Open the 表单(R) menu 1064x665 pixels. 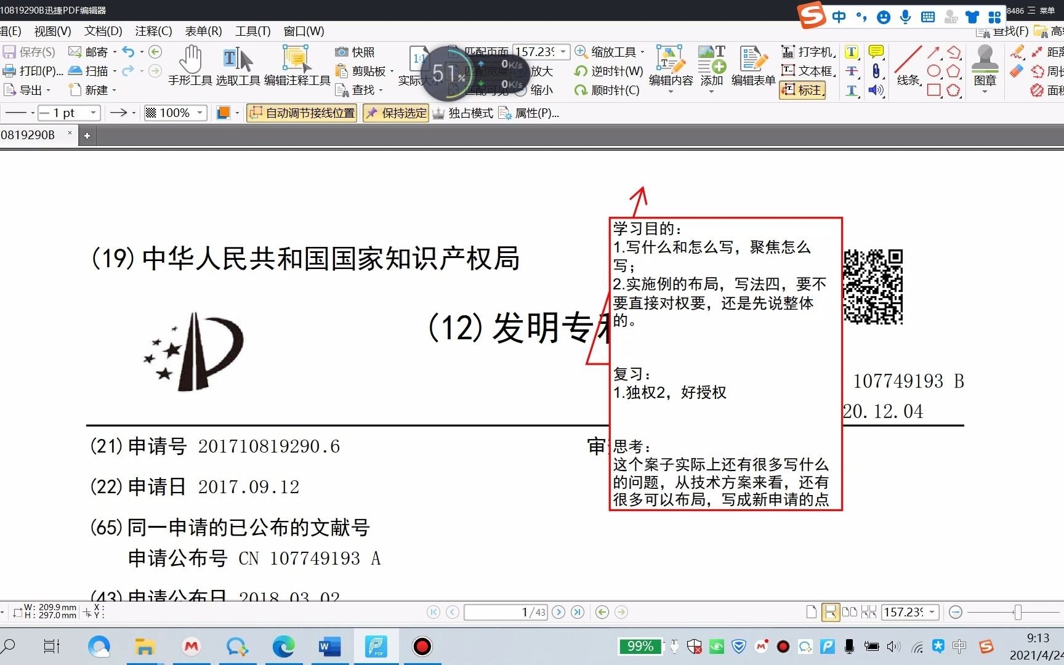click(x=203, y=31)
